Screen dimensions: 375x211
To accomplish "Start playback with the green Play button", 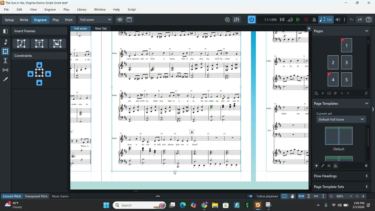I will tap(298, 20).
